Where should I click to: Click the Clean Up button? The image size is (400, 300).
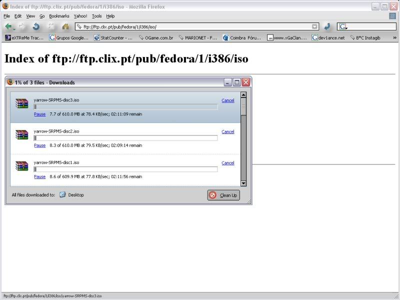click(x=223, y=195)
